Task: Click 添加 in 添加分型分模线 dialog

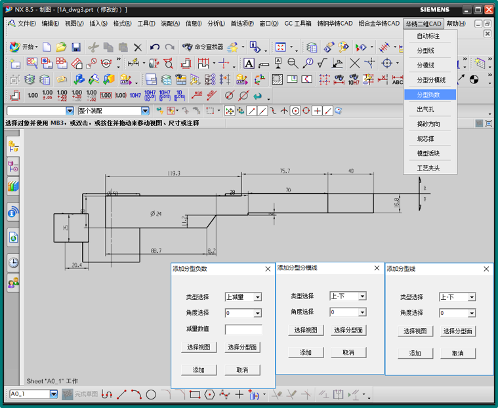Action: click(306, 352)
